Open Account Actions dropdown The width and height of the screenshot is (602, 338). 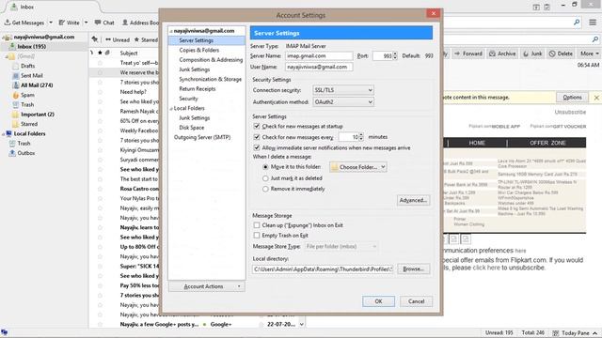pyautogui.click(x=207, y=286)
